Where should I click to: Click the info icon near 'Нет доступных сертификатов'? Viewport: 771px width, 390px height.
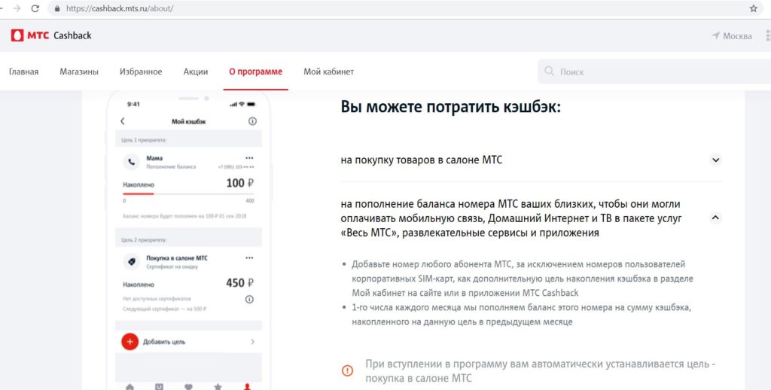pyautogui.click(x=249, y=299)
